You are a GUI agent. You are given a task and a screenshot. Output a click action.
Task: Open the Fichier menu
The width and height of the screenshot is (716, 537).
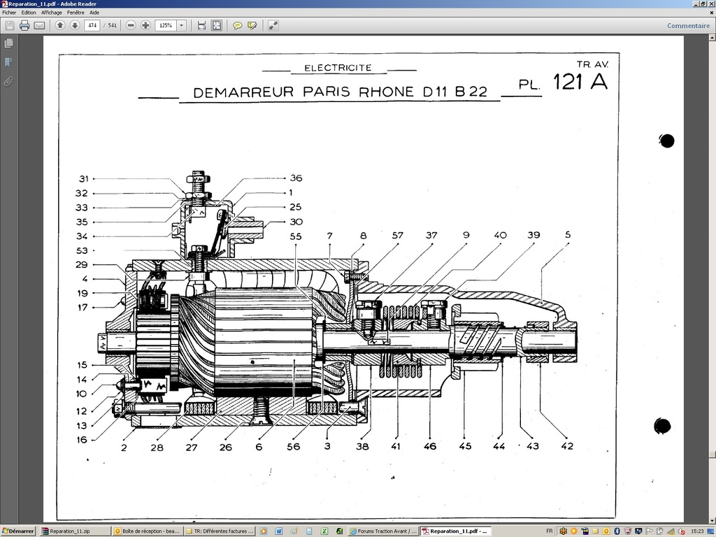point(9,13)
